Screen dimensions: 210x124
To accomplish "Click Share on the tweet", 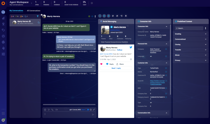I will 120,64.
